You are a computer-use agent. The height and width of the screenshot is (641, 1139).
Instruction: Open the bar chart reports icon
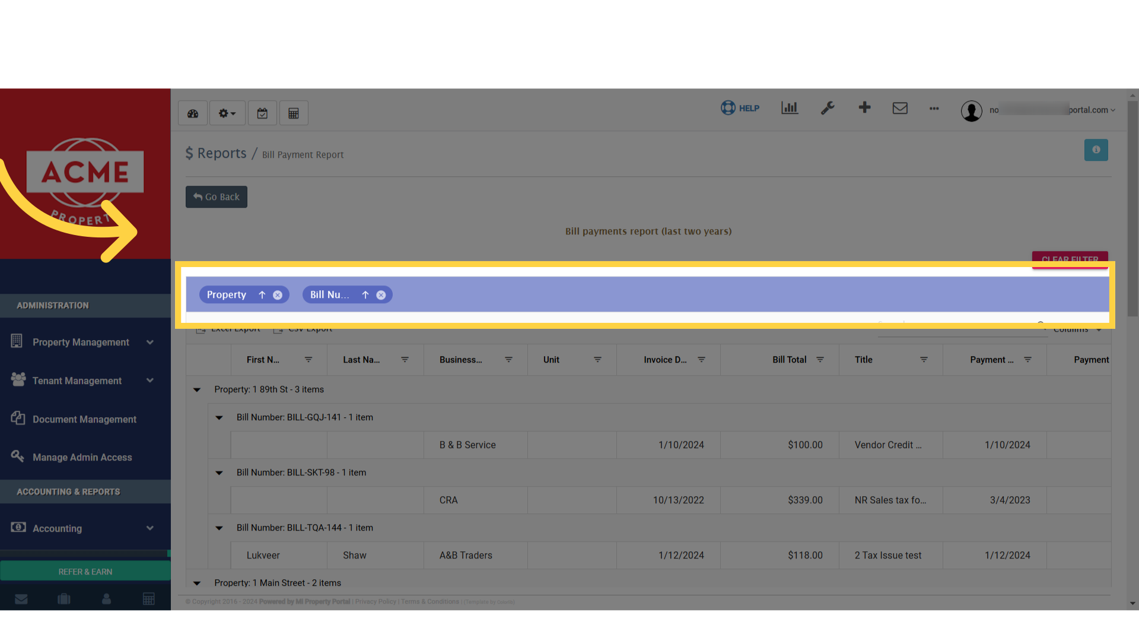click(790, 108)
